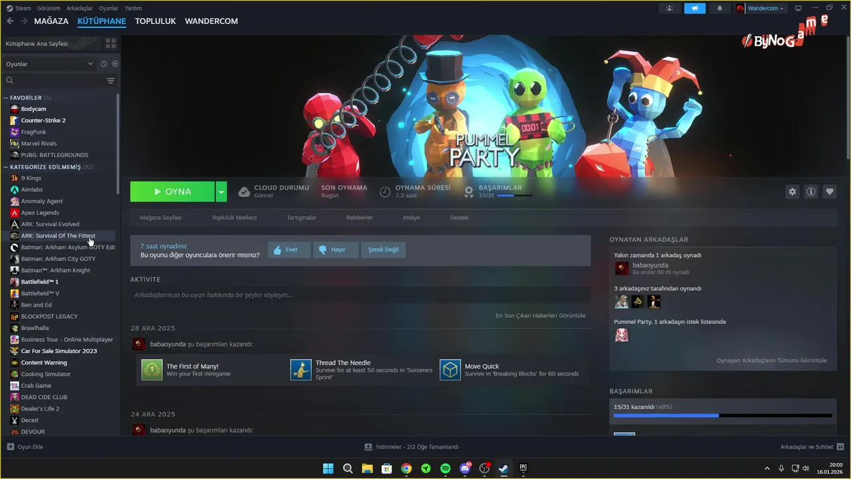Click the activity status text field

click(360, 295)
